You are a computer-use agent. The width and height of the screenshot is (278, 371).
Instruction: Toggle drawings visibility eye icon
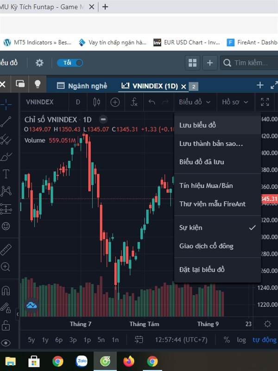(6, 343)
